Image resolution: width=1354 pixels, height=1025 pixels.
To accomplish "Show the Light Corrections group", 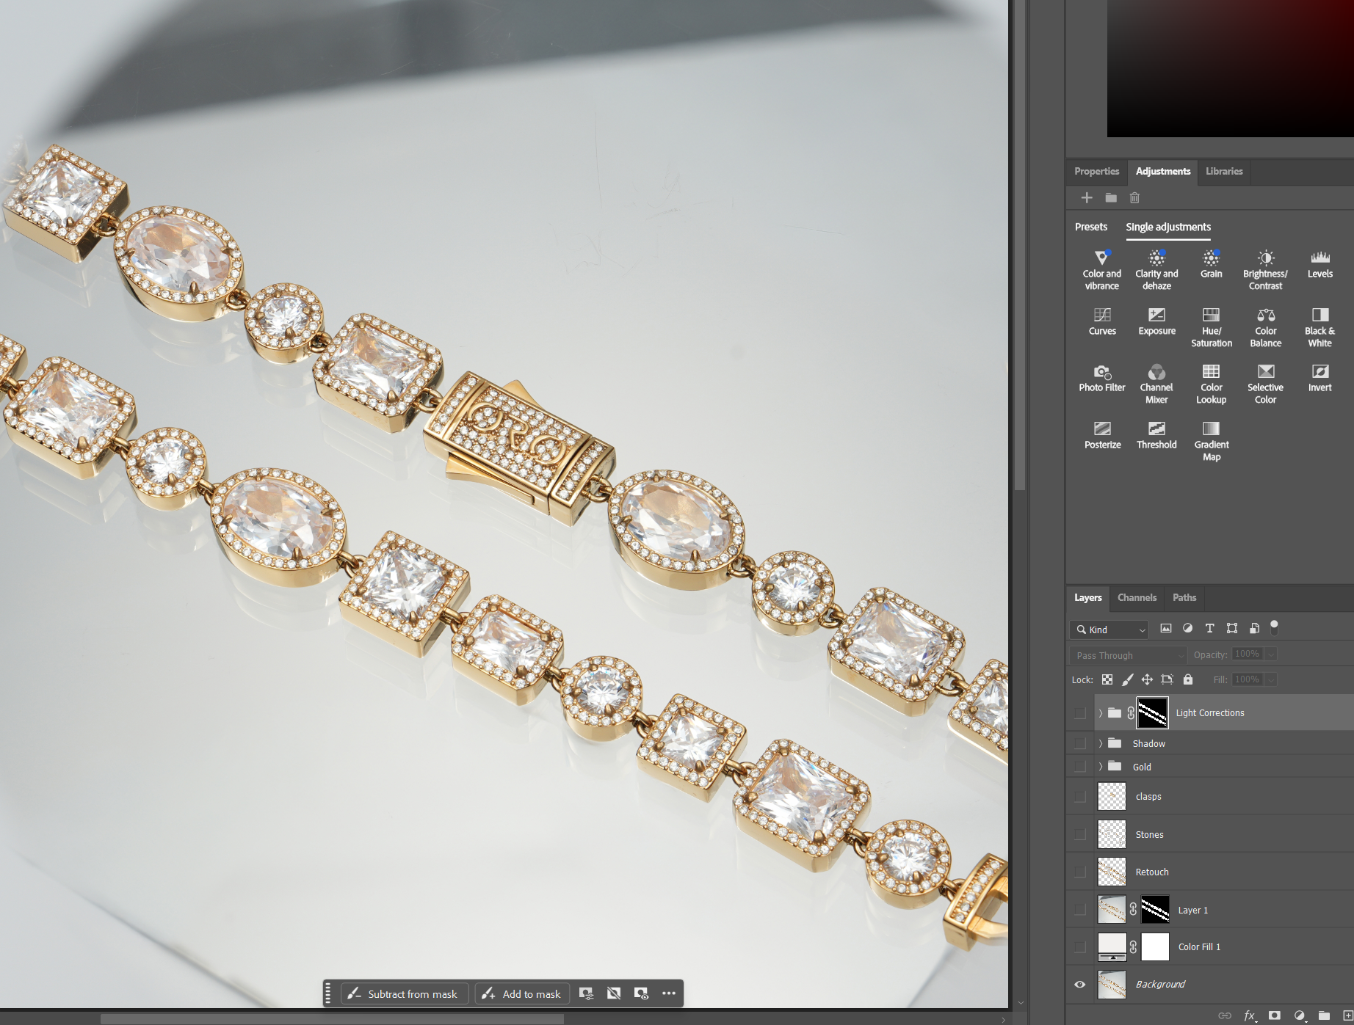I will pyautogui.click(x=1079, y=713).
